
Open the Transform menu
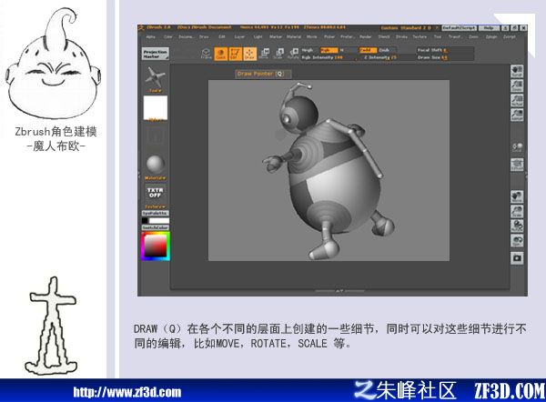pyautogui.click(x=455, y=37)
